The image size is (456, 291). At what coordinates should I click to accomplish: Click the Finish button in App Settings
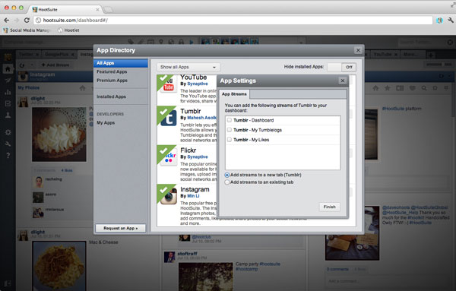(330, 207)
